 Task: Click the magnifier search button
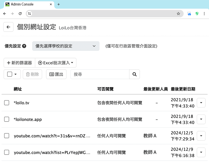coord(134,74)
